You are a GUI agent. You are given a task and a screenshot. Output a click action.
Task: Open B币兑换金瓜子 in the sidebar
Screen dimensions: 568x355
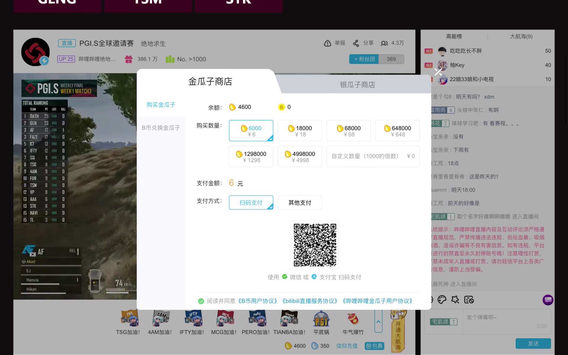pos(161,128)
